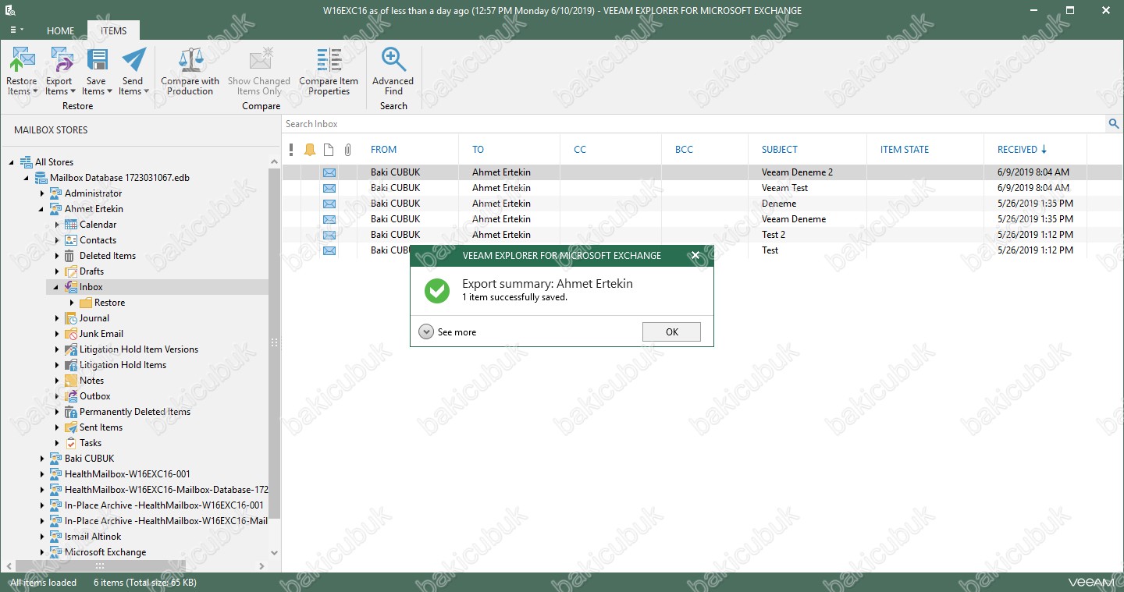Click the Deleted Items trash icon
1124x592 pixels.
coord(71,256)
